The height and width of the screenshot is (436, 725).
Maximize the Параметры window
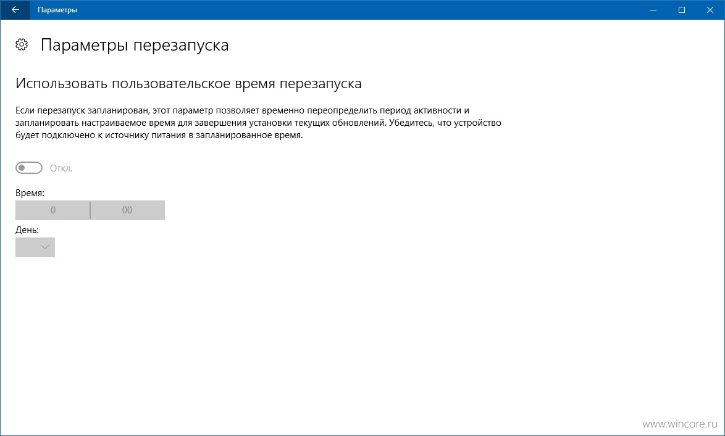tap(682, 10)
